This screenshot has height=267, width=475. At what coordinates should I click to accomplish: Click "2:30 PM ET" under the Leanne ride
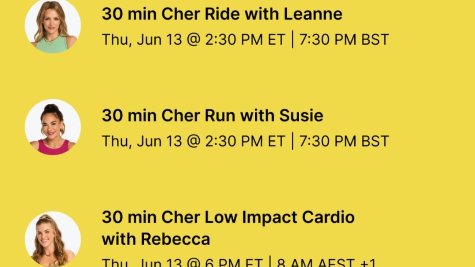click(245, 40)
